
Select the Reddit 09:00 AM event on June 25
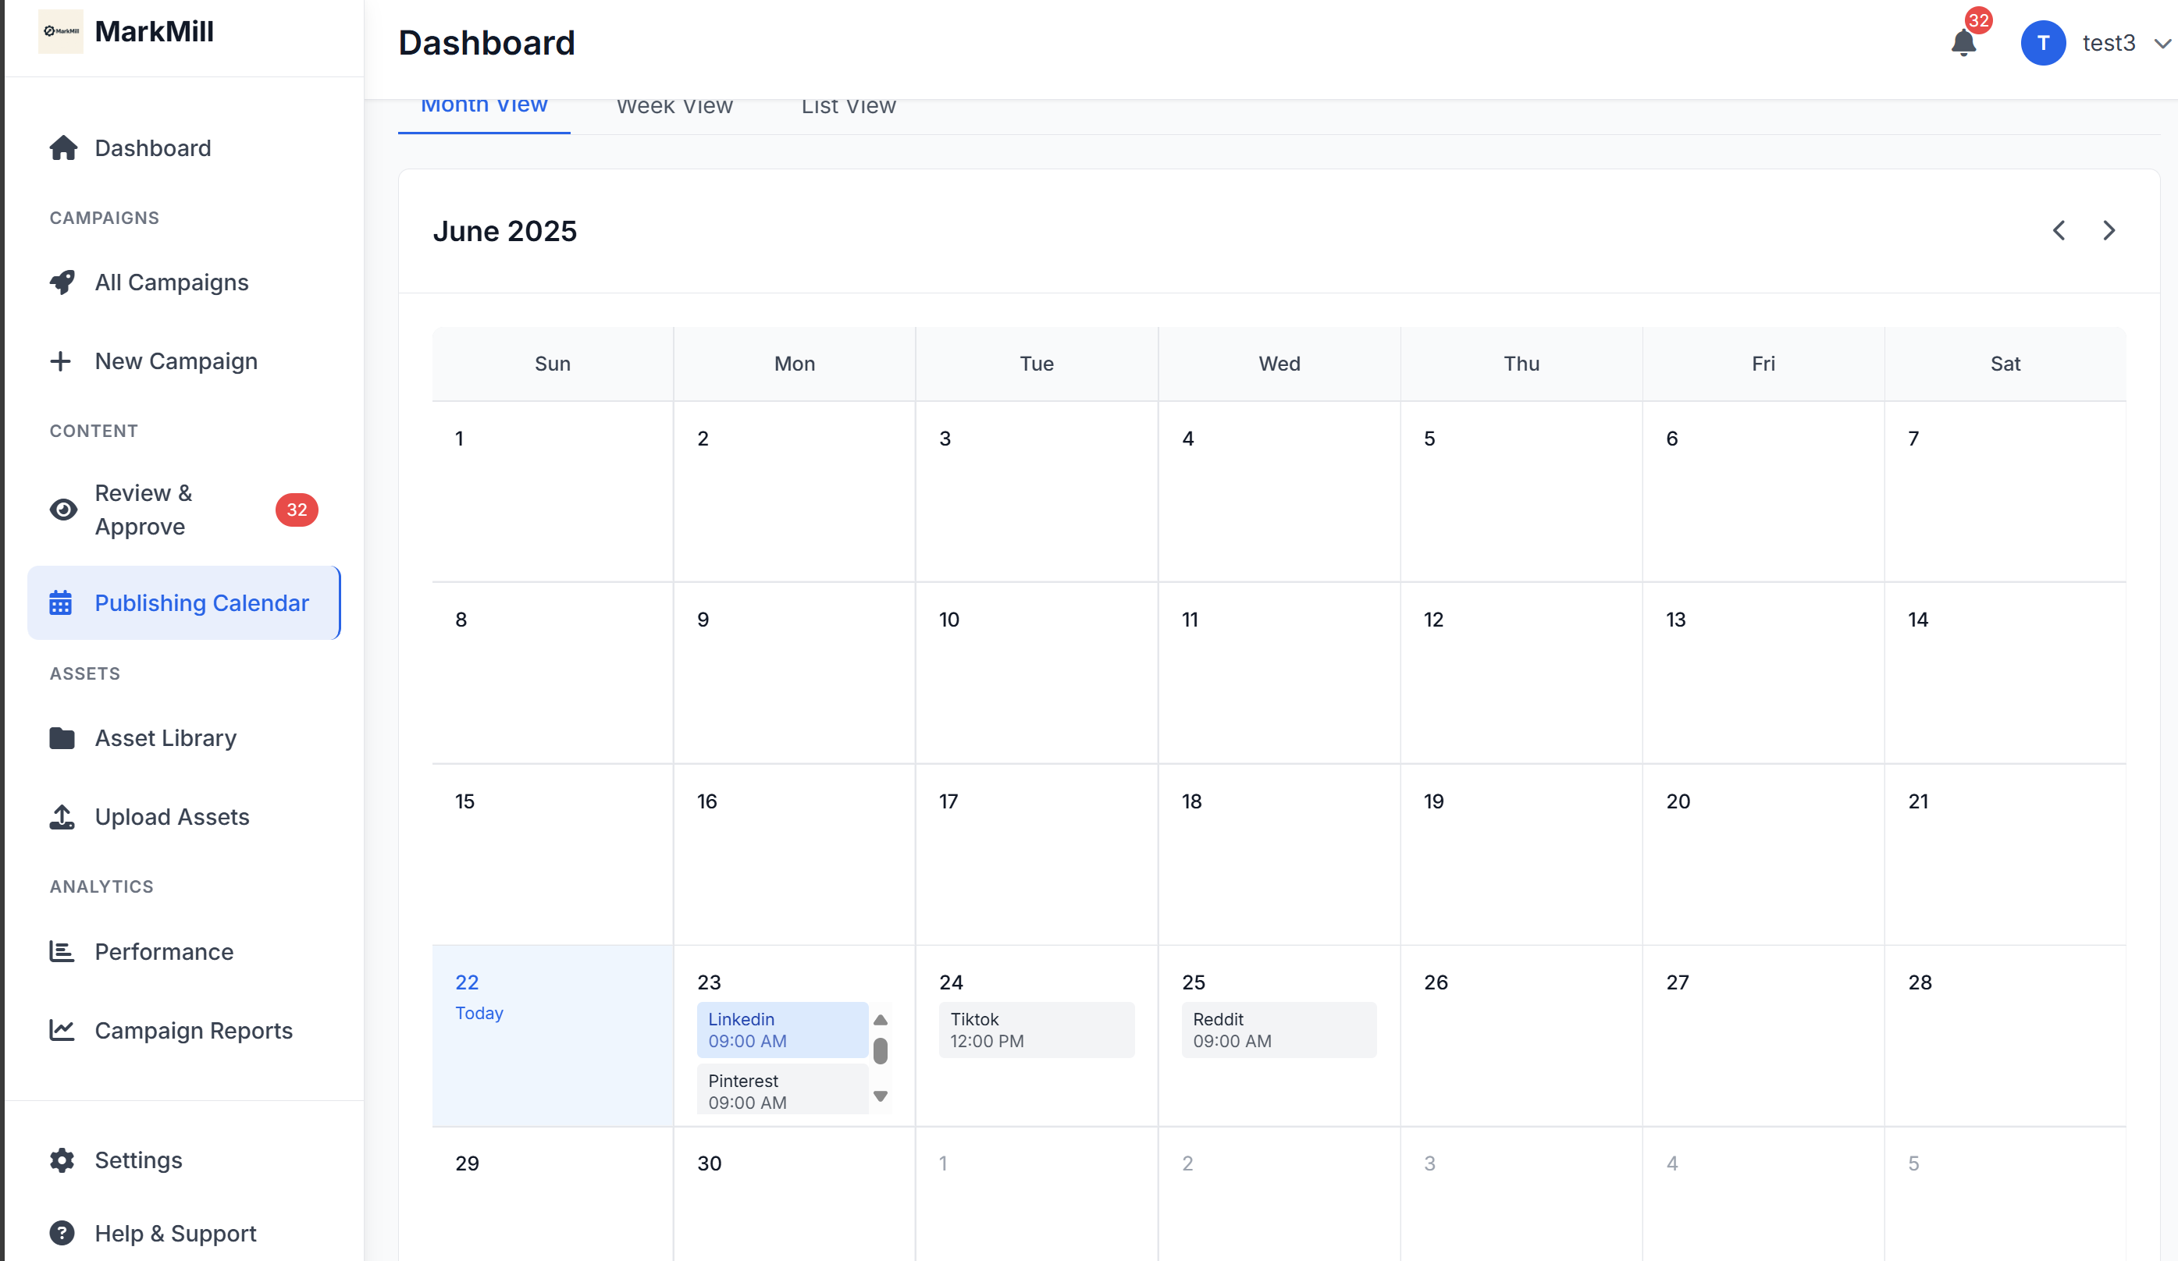1278,1029
